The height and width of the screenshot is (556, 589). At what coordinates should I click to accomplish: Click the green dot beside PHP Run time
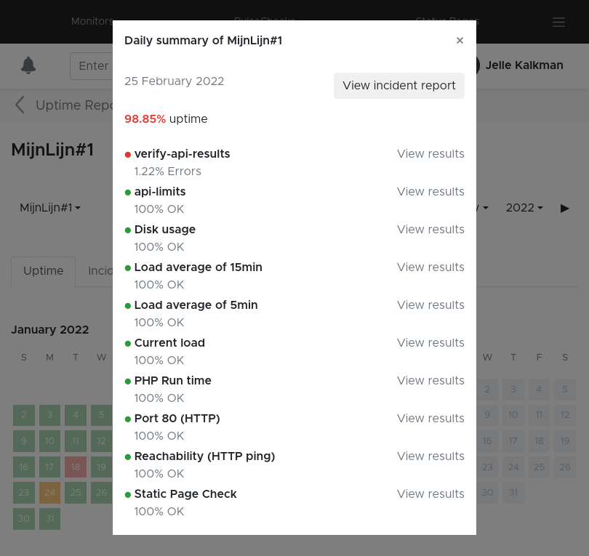click(128, 381)
